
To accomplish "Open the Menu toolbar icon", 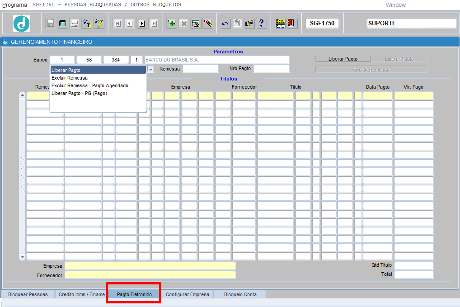I will pyautogui.click(x=280, y=23).
